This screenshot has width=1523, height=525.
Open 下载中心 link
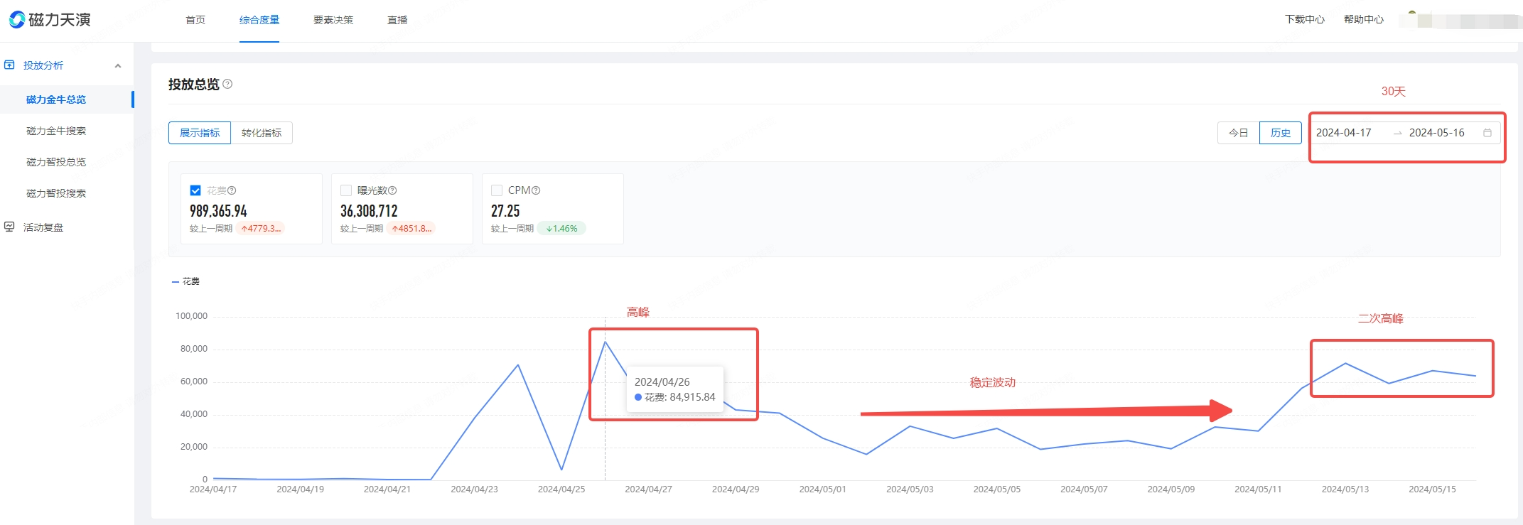1305,19
